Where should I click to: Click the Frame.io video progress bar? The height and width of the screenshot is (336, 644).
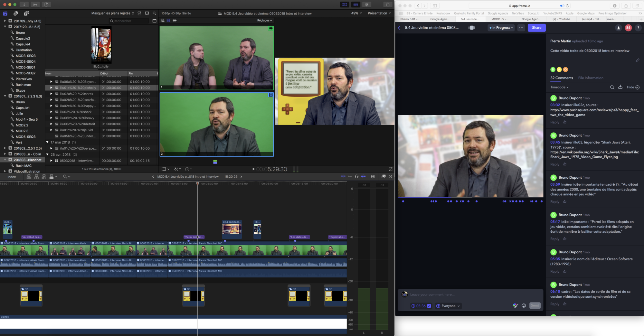[470, 197]
